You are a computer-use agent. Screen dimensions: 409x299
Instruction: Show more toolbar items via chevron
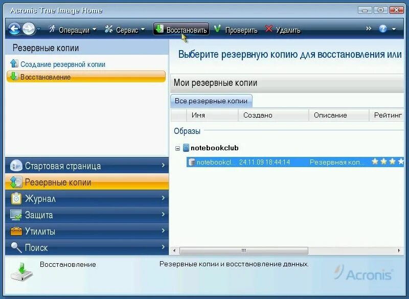[x=369, y=29]
